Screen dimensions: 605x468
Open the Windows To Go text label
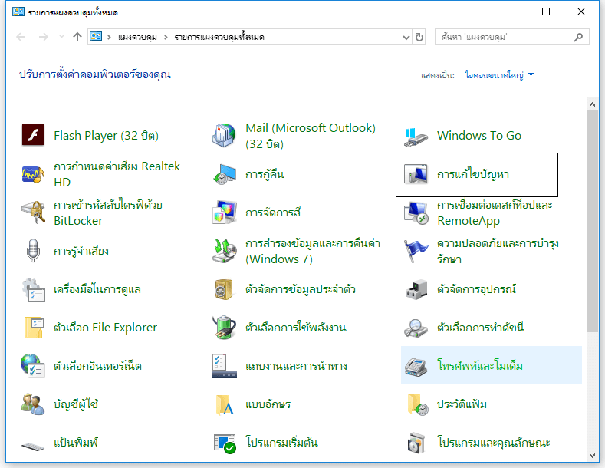(479, 136)
